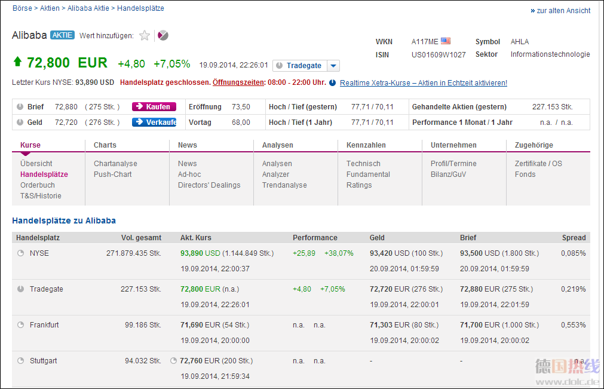
Task: Open T&S/Historie submenu link
Action: pos(41,195)
